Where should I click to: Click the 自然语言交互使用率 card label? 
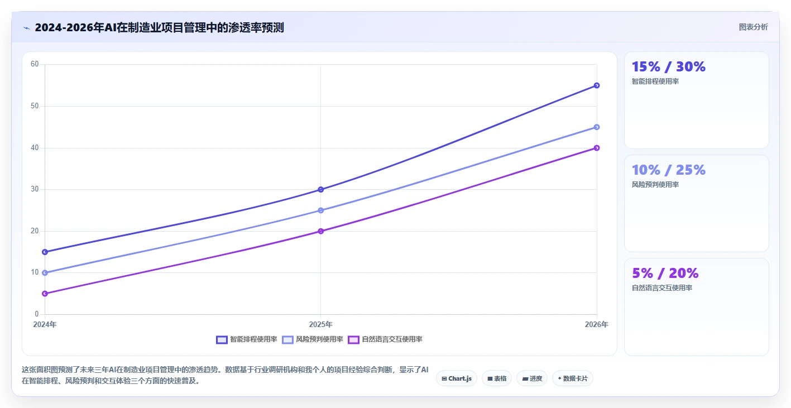(x=661, y=288)
